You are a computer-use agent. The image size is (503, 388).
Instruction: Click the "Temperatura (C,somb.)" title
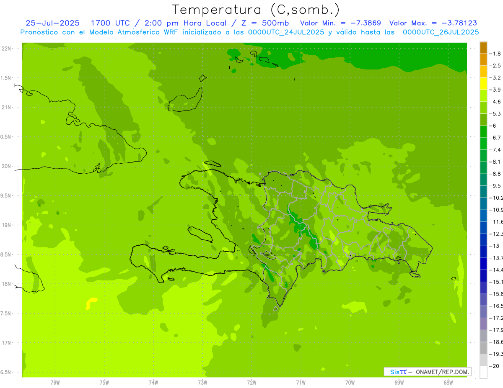[256, 10]
